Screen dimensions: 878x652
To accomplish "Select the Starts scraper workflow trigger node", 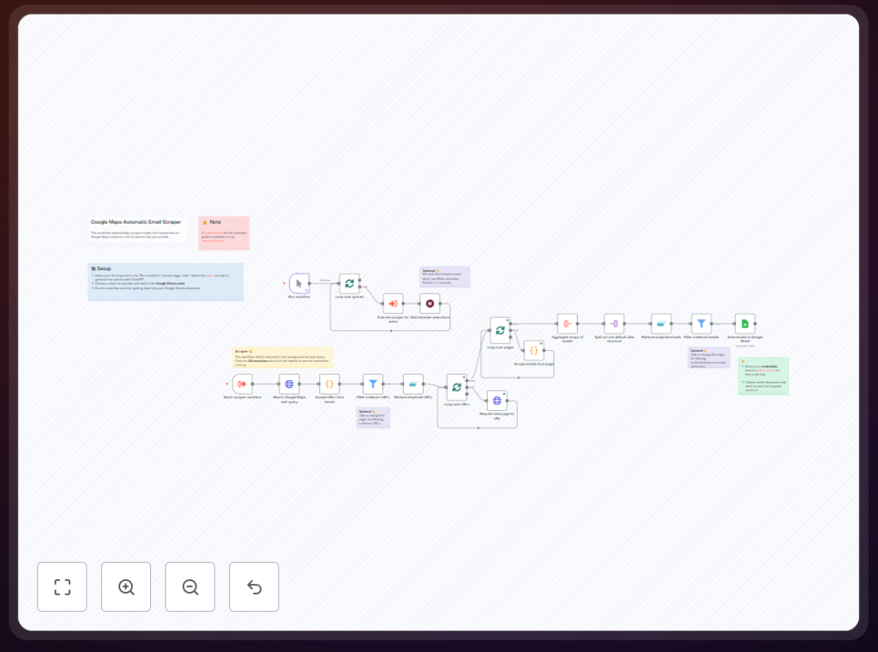I will pyautogui.click(x=243, y=384).
